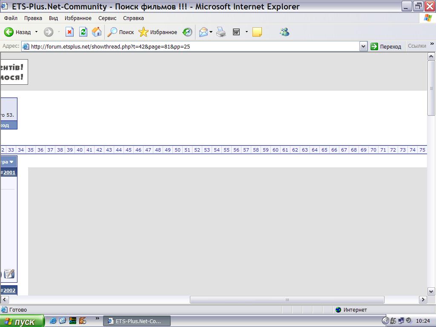Click the quote post icon in forum

(9, 274)
